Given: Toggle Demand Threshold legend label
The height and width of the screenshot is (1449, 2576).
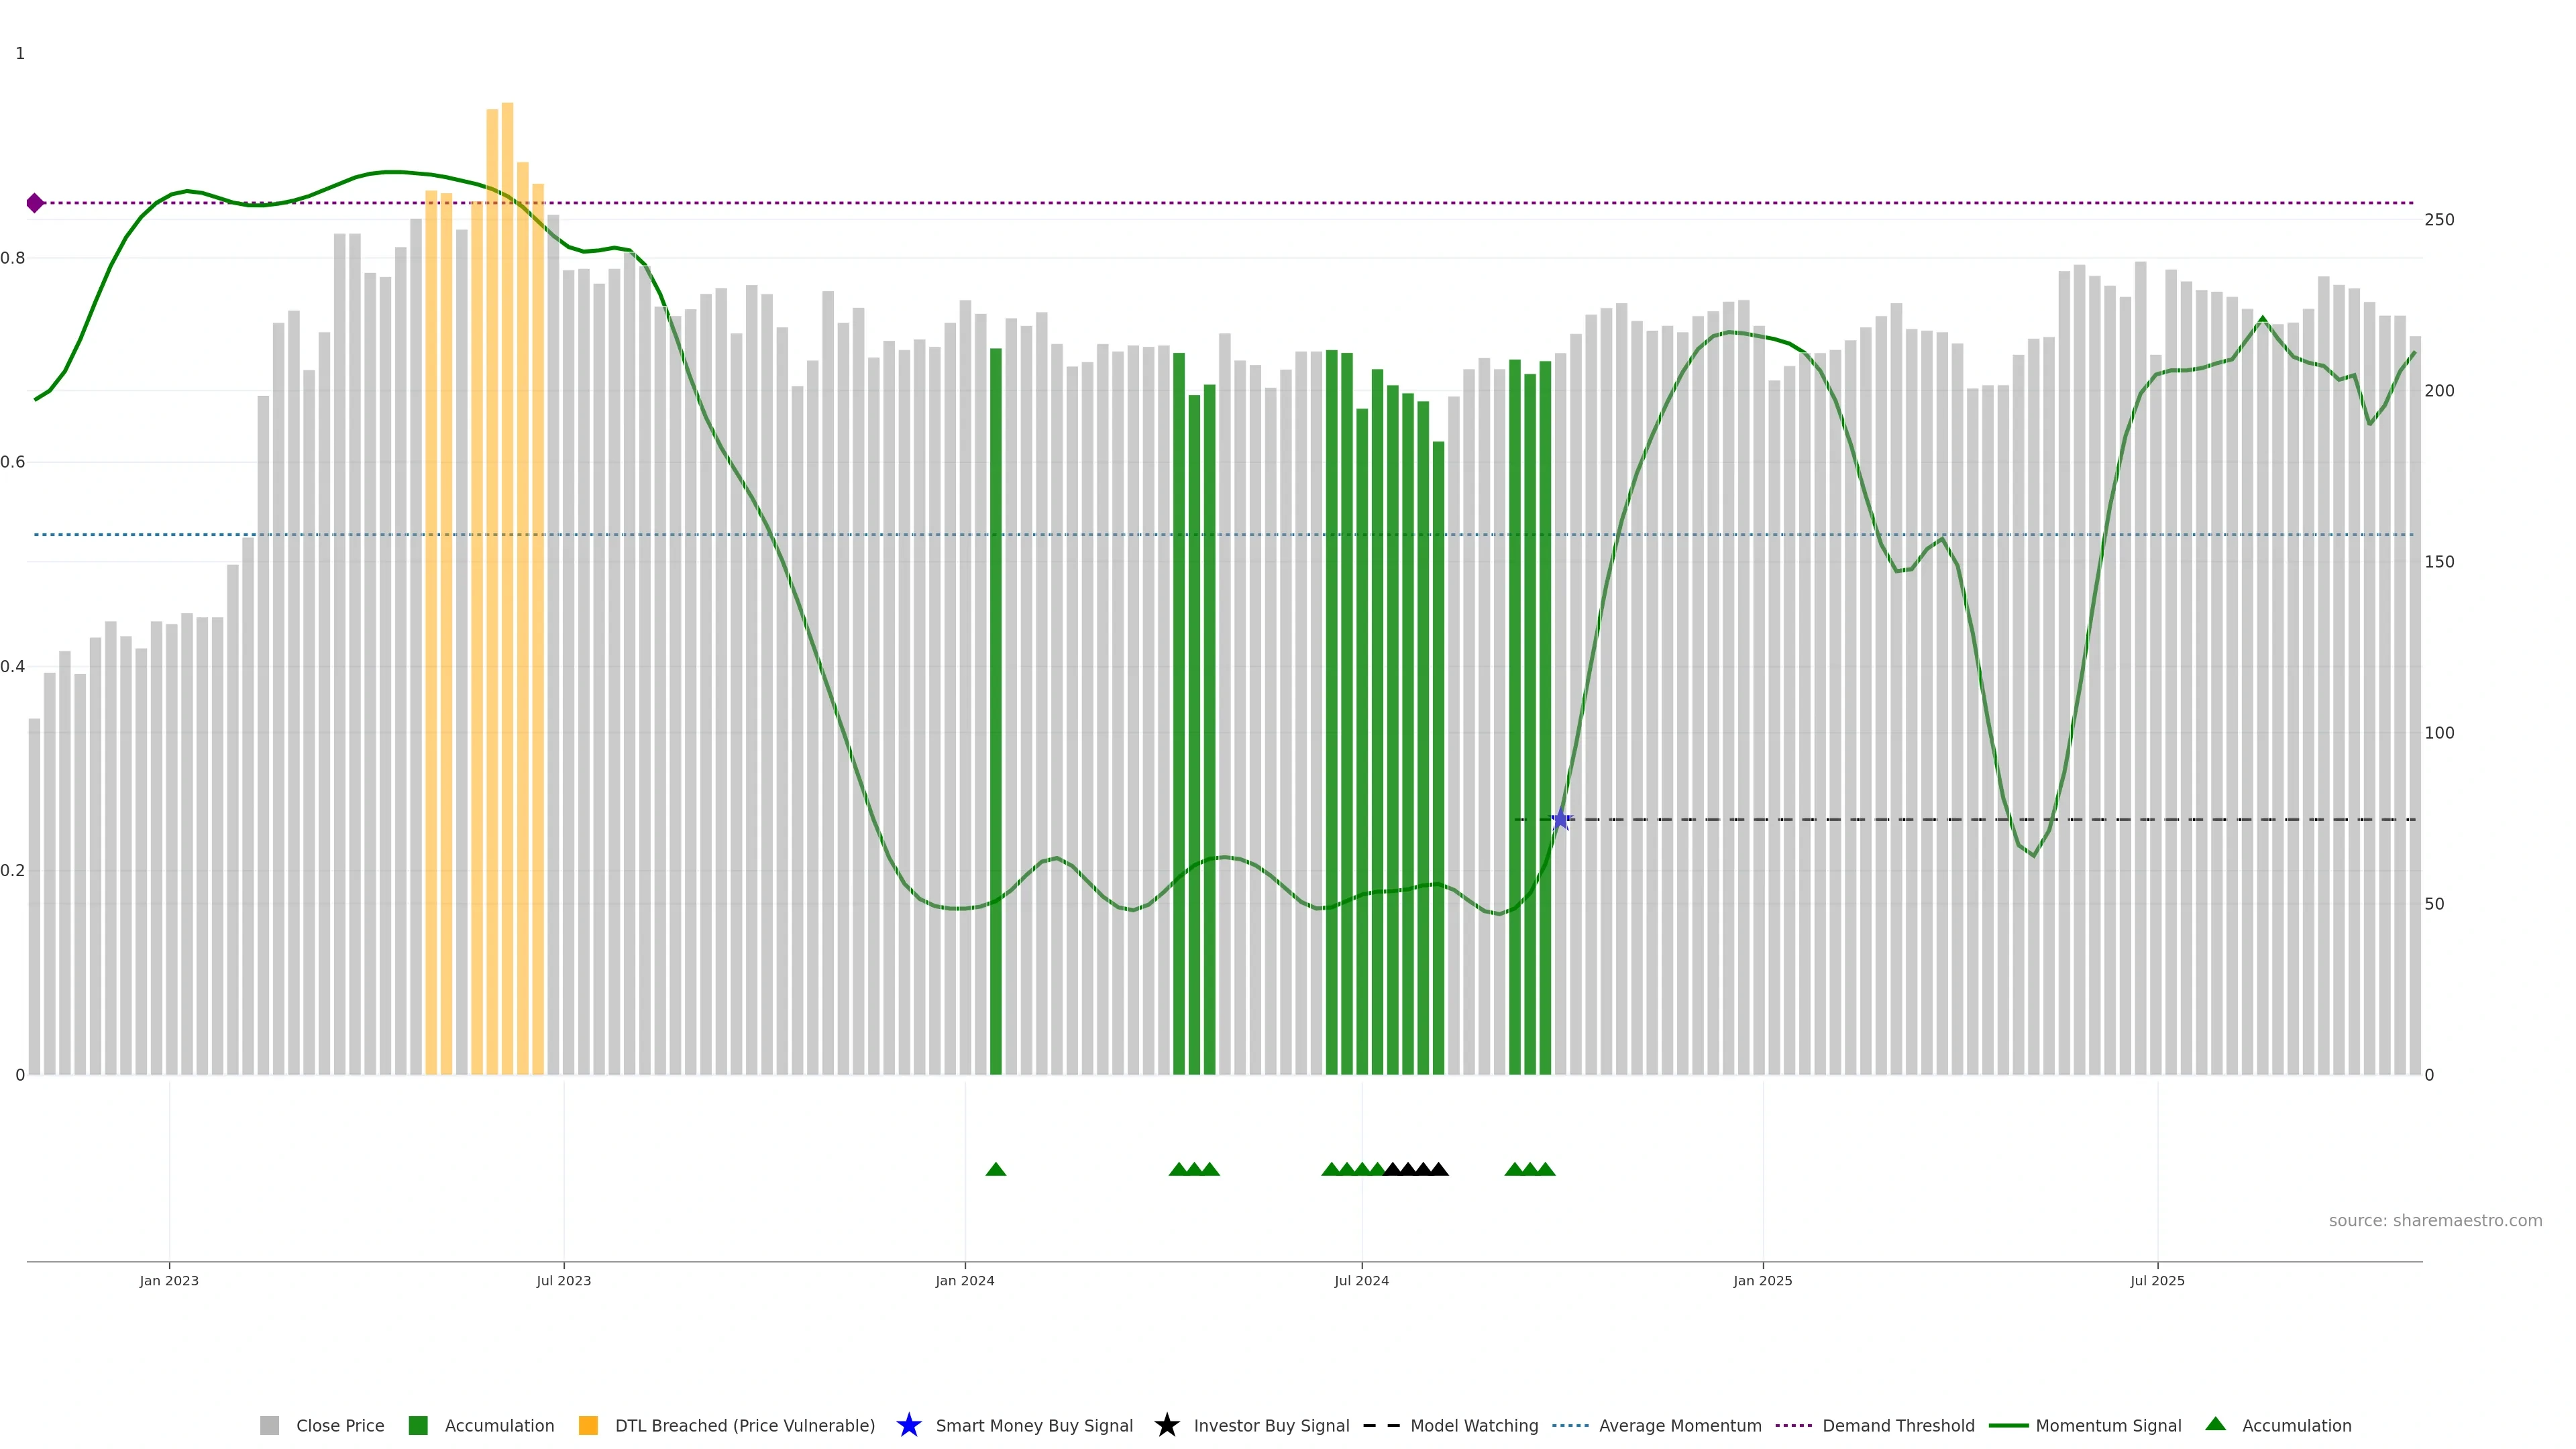Looking at the screenshot, I should point(1898,1425).
